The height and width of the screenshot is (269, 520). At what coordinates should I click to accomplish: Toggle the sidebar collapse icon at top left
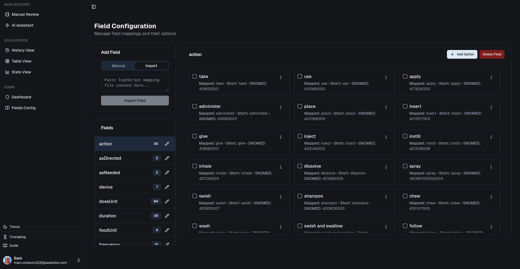[x=94, y=7]
